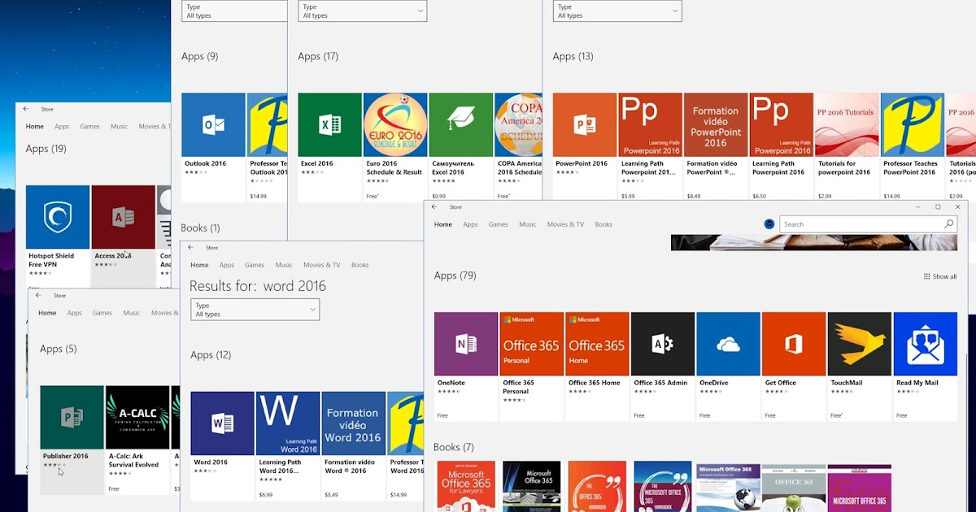Click the user account icon beside the search box

click(769, 223)
